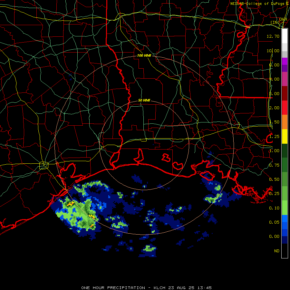
Task: Click the 1.25 legend value
Action: click(x=274, y=137)
